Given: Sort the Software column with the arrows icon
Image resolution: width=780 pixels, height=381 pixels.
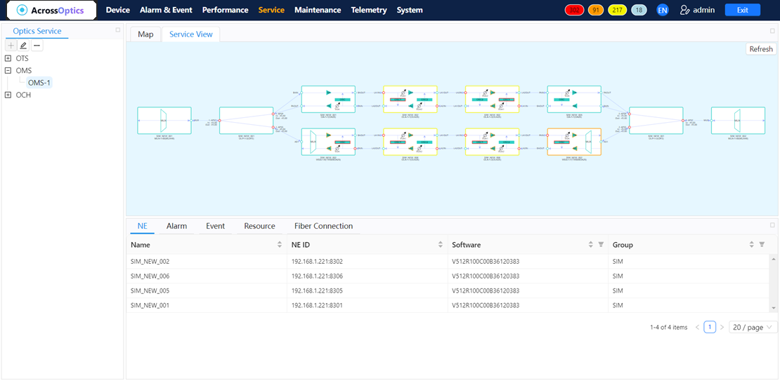Looking at the screenshot, I should point(591,244).
